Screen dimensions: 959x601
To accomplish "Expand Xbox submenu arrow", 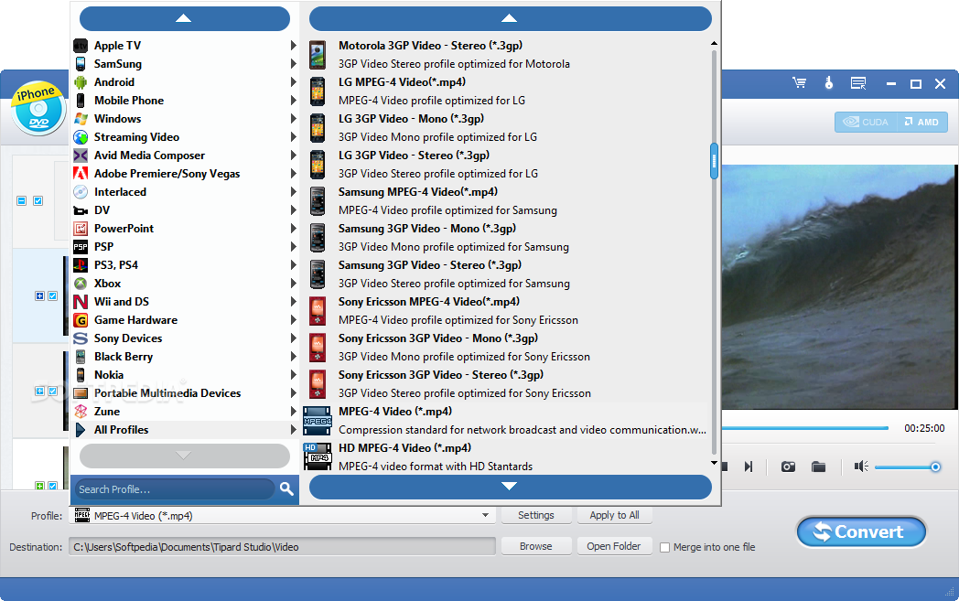I will 294,284.
